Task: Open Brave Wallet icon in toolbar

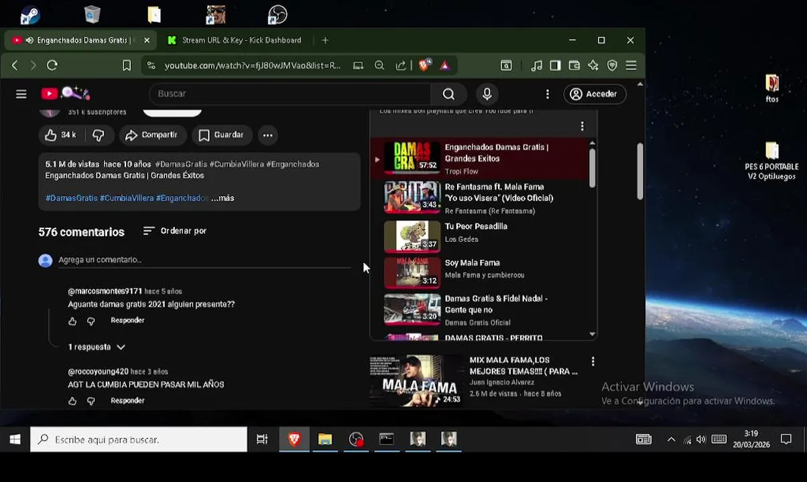Action: click(574, 66)
